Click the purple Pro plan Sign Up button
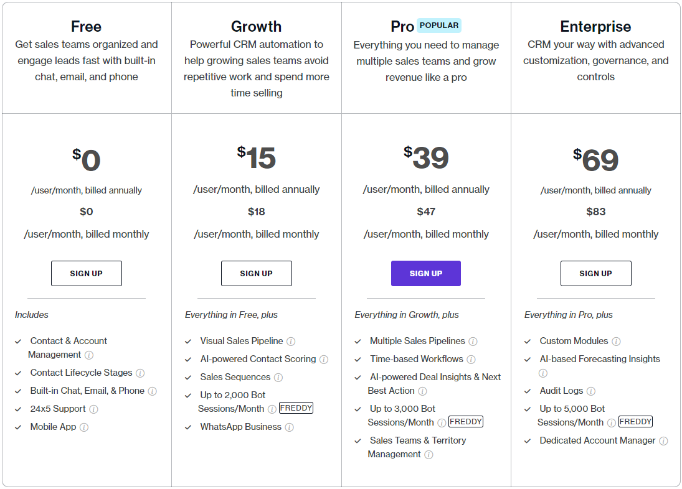The height and width of the screenshot is (489, 682). tap(426, 274)
